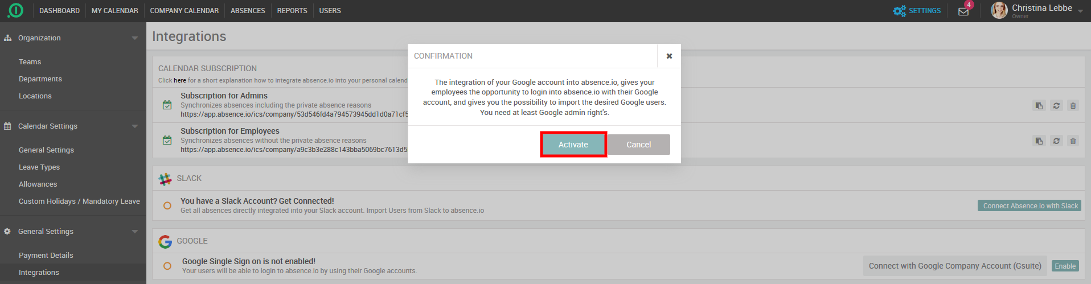The image size is (1091, 284).
Task: Click the absence.io logo icon
Action: pyautogui.click(x=15, y=10)
